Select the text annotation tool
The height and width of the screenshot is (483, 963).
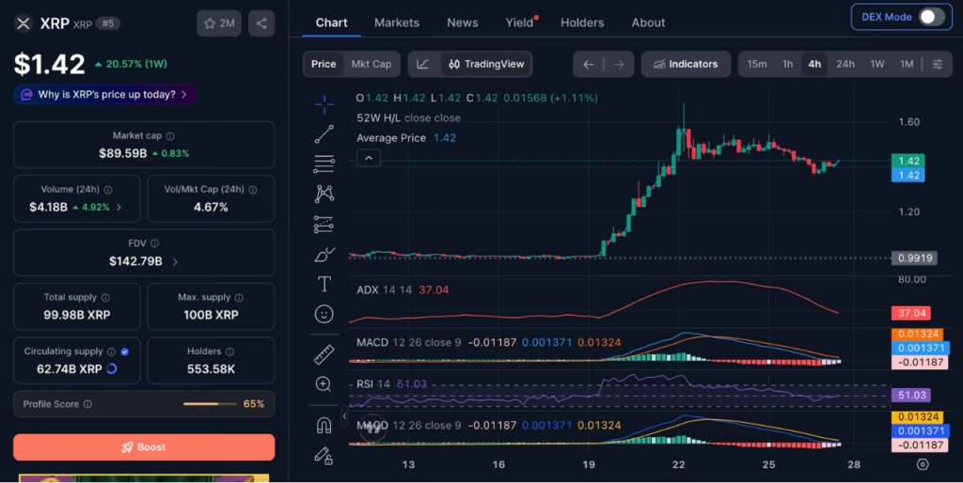324,284
